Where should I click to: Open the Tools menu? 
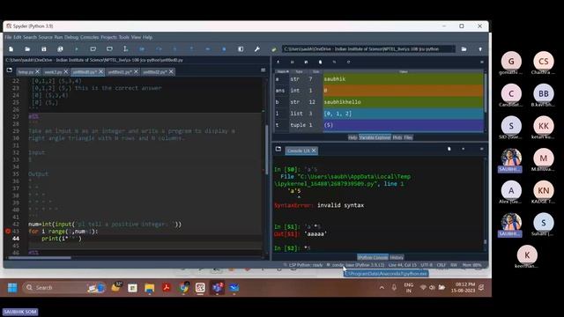pos(123,37)
